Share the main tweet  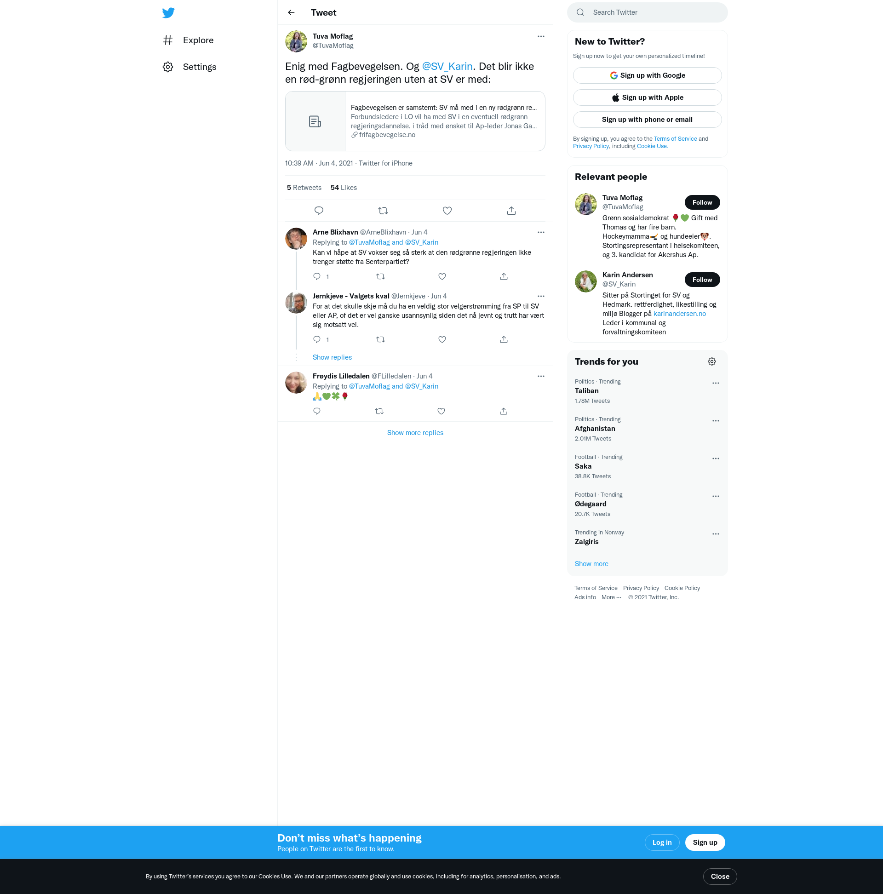511,211
